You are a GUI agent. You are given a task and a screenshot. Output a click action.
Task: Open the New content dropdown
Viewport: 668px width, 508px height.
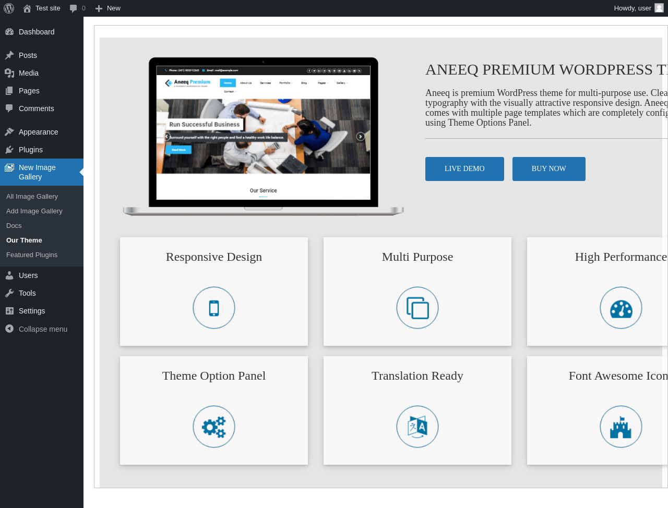pos(108,8)
